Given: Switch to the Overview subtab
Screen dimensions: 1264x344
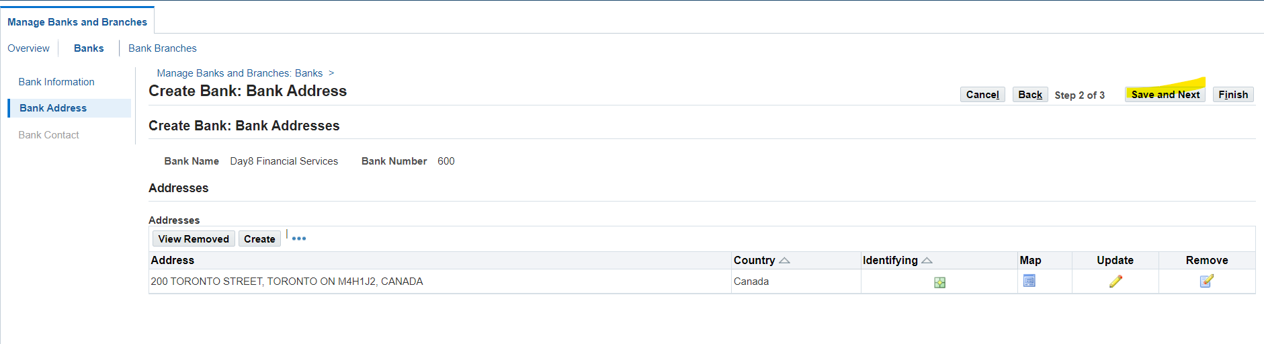Looking at the screenshot, I should click(x=28, y=48).
